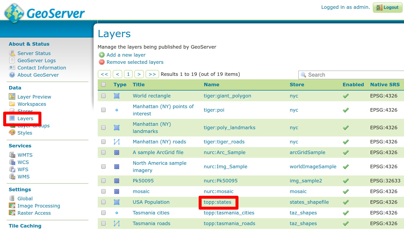Click the GeoServer logo
Screen dimensions: 404x231
(44, 13)
